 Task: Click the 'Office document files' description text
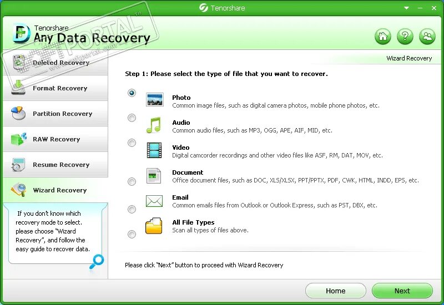pos(295,180)
